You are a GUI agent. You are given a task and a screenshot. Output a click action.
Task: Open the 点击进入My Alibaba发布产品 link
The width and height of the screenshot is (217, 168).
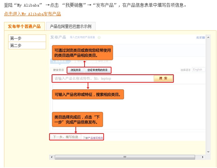[33, 14]
